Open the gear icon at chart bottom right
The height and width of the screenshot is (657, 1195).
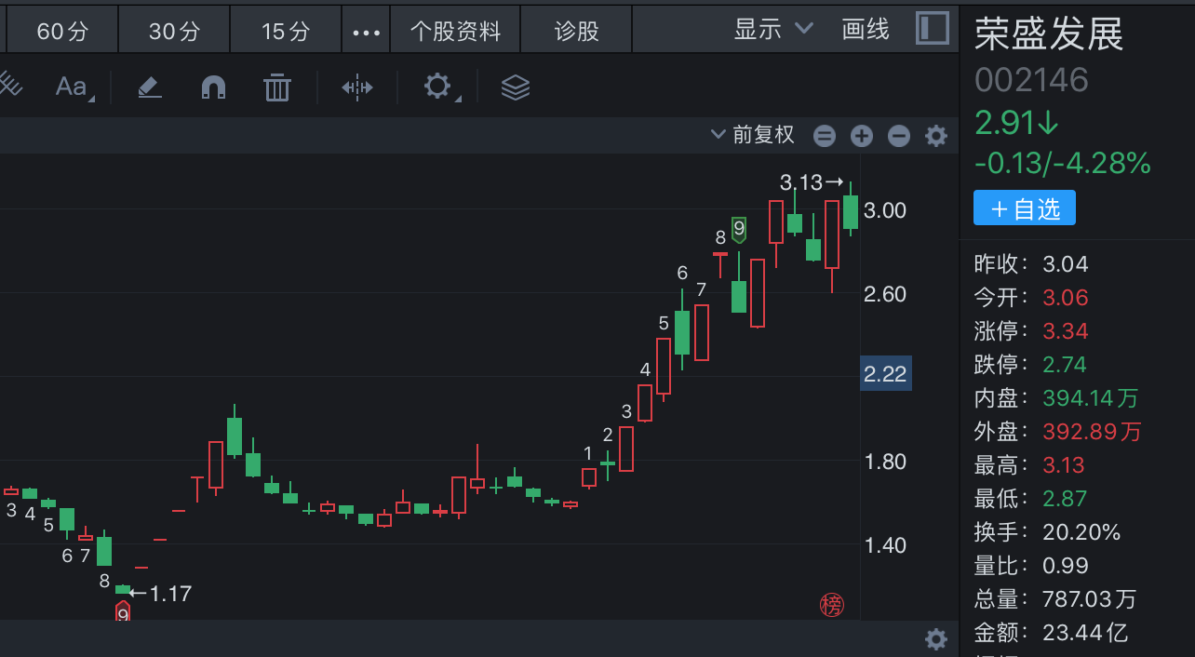point(935,639)
